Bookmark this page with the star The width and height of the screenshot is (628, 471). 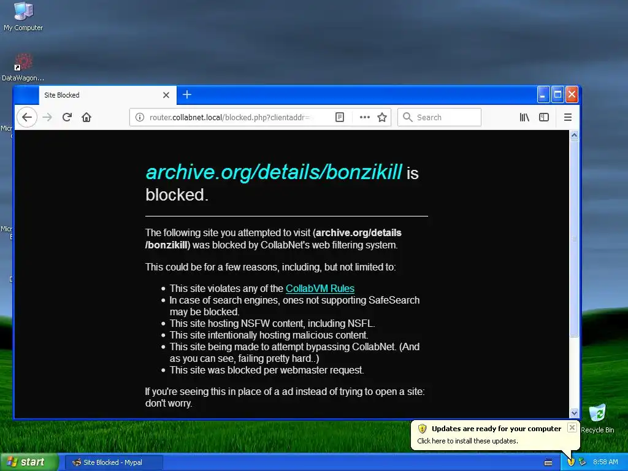[382, 117]
